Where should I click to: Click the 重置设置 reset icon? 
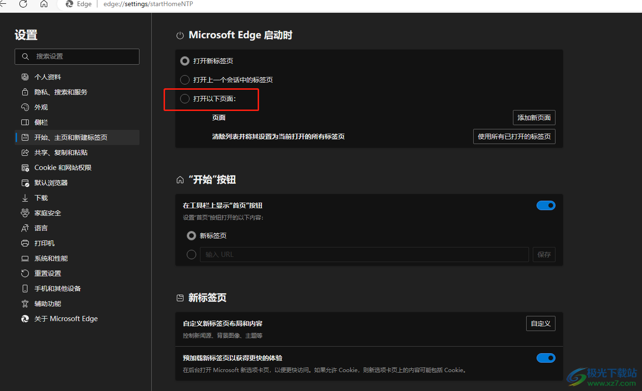pos(25,273)
